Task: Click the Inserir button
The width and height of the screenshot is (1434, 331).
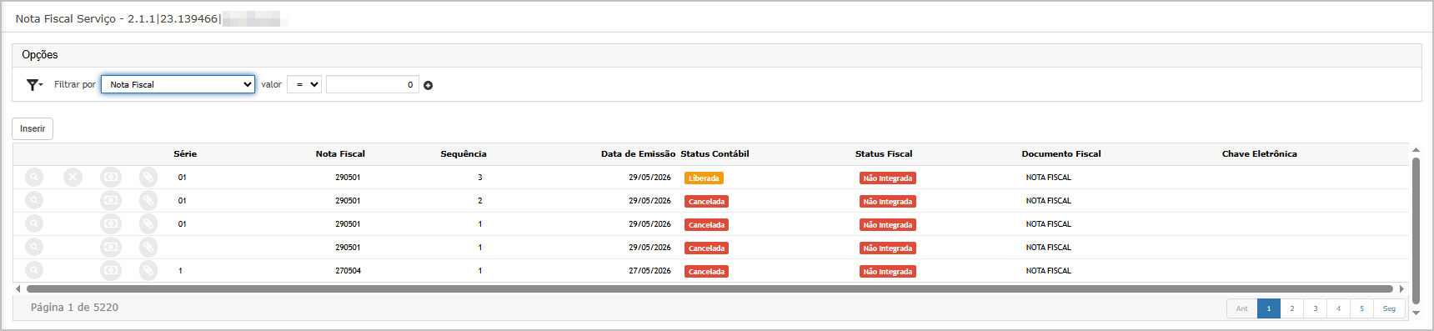Action: click(x=33, y=128)
